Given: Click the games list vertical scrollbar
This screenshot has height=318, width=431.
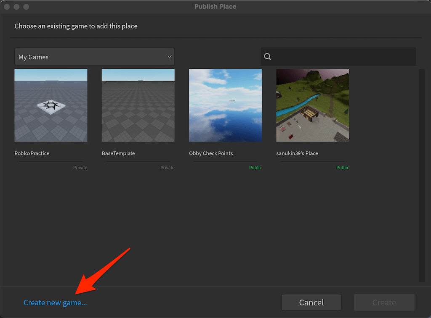Looking at the screenshot, I should point(422,176).
